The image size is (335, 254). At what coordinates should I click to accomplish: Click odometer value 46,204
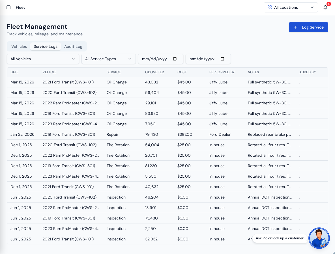coord(152,197)
